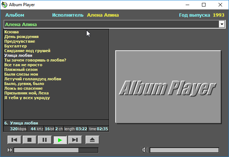Skip to the next track
This screenshot has width=229, height=157.
[x=75, y=140]
